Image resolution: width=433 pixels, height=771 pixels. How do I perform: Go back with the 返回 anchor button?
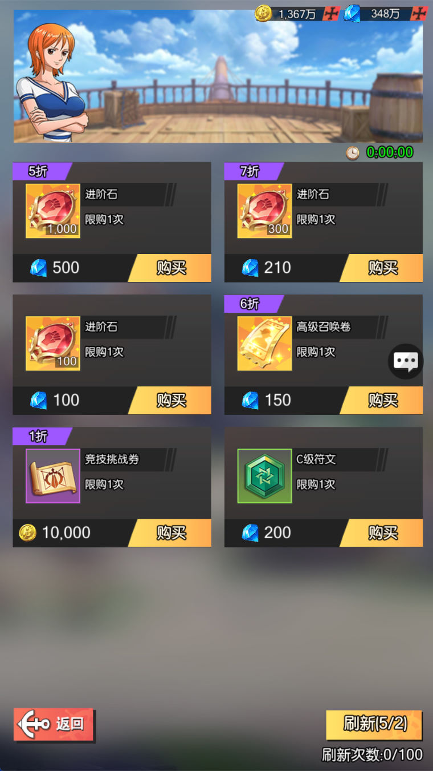click(54, 725)
